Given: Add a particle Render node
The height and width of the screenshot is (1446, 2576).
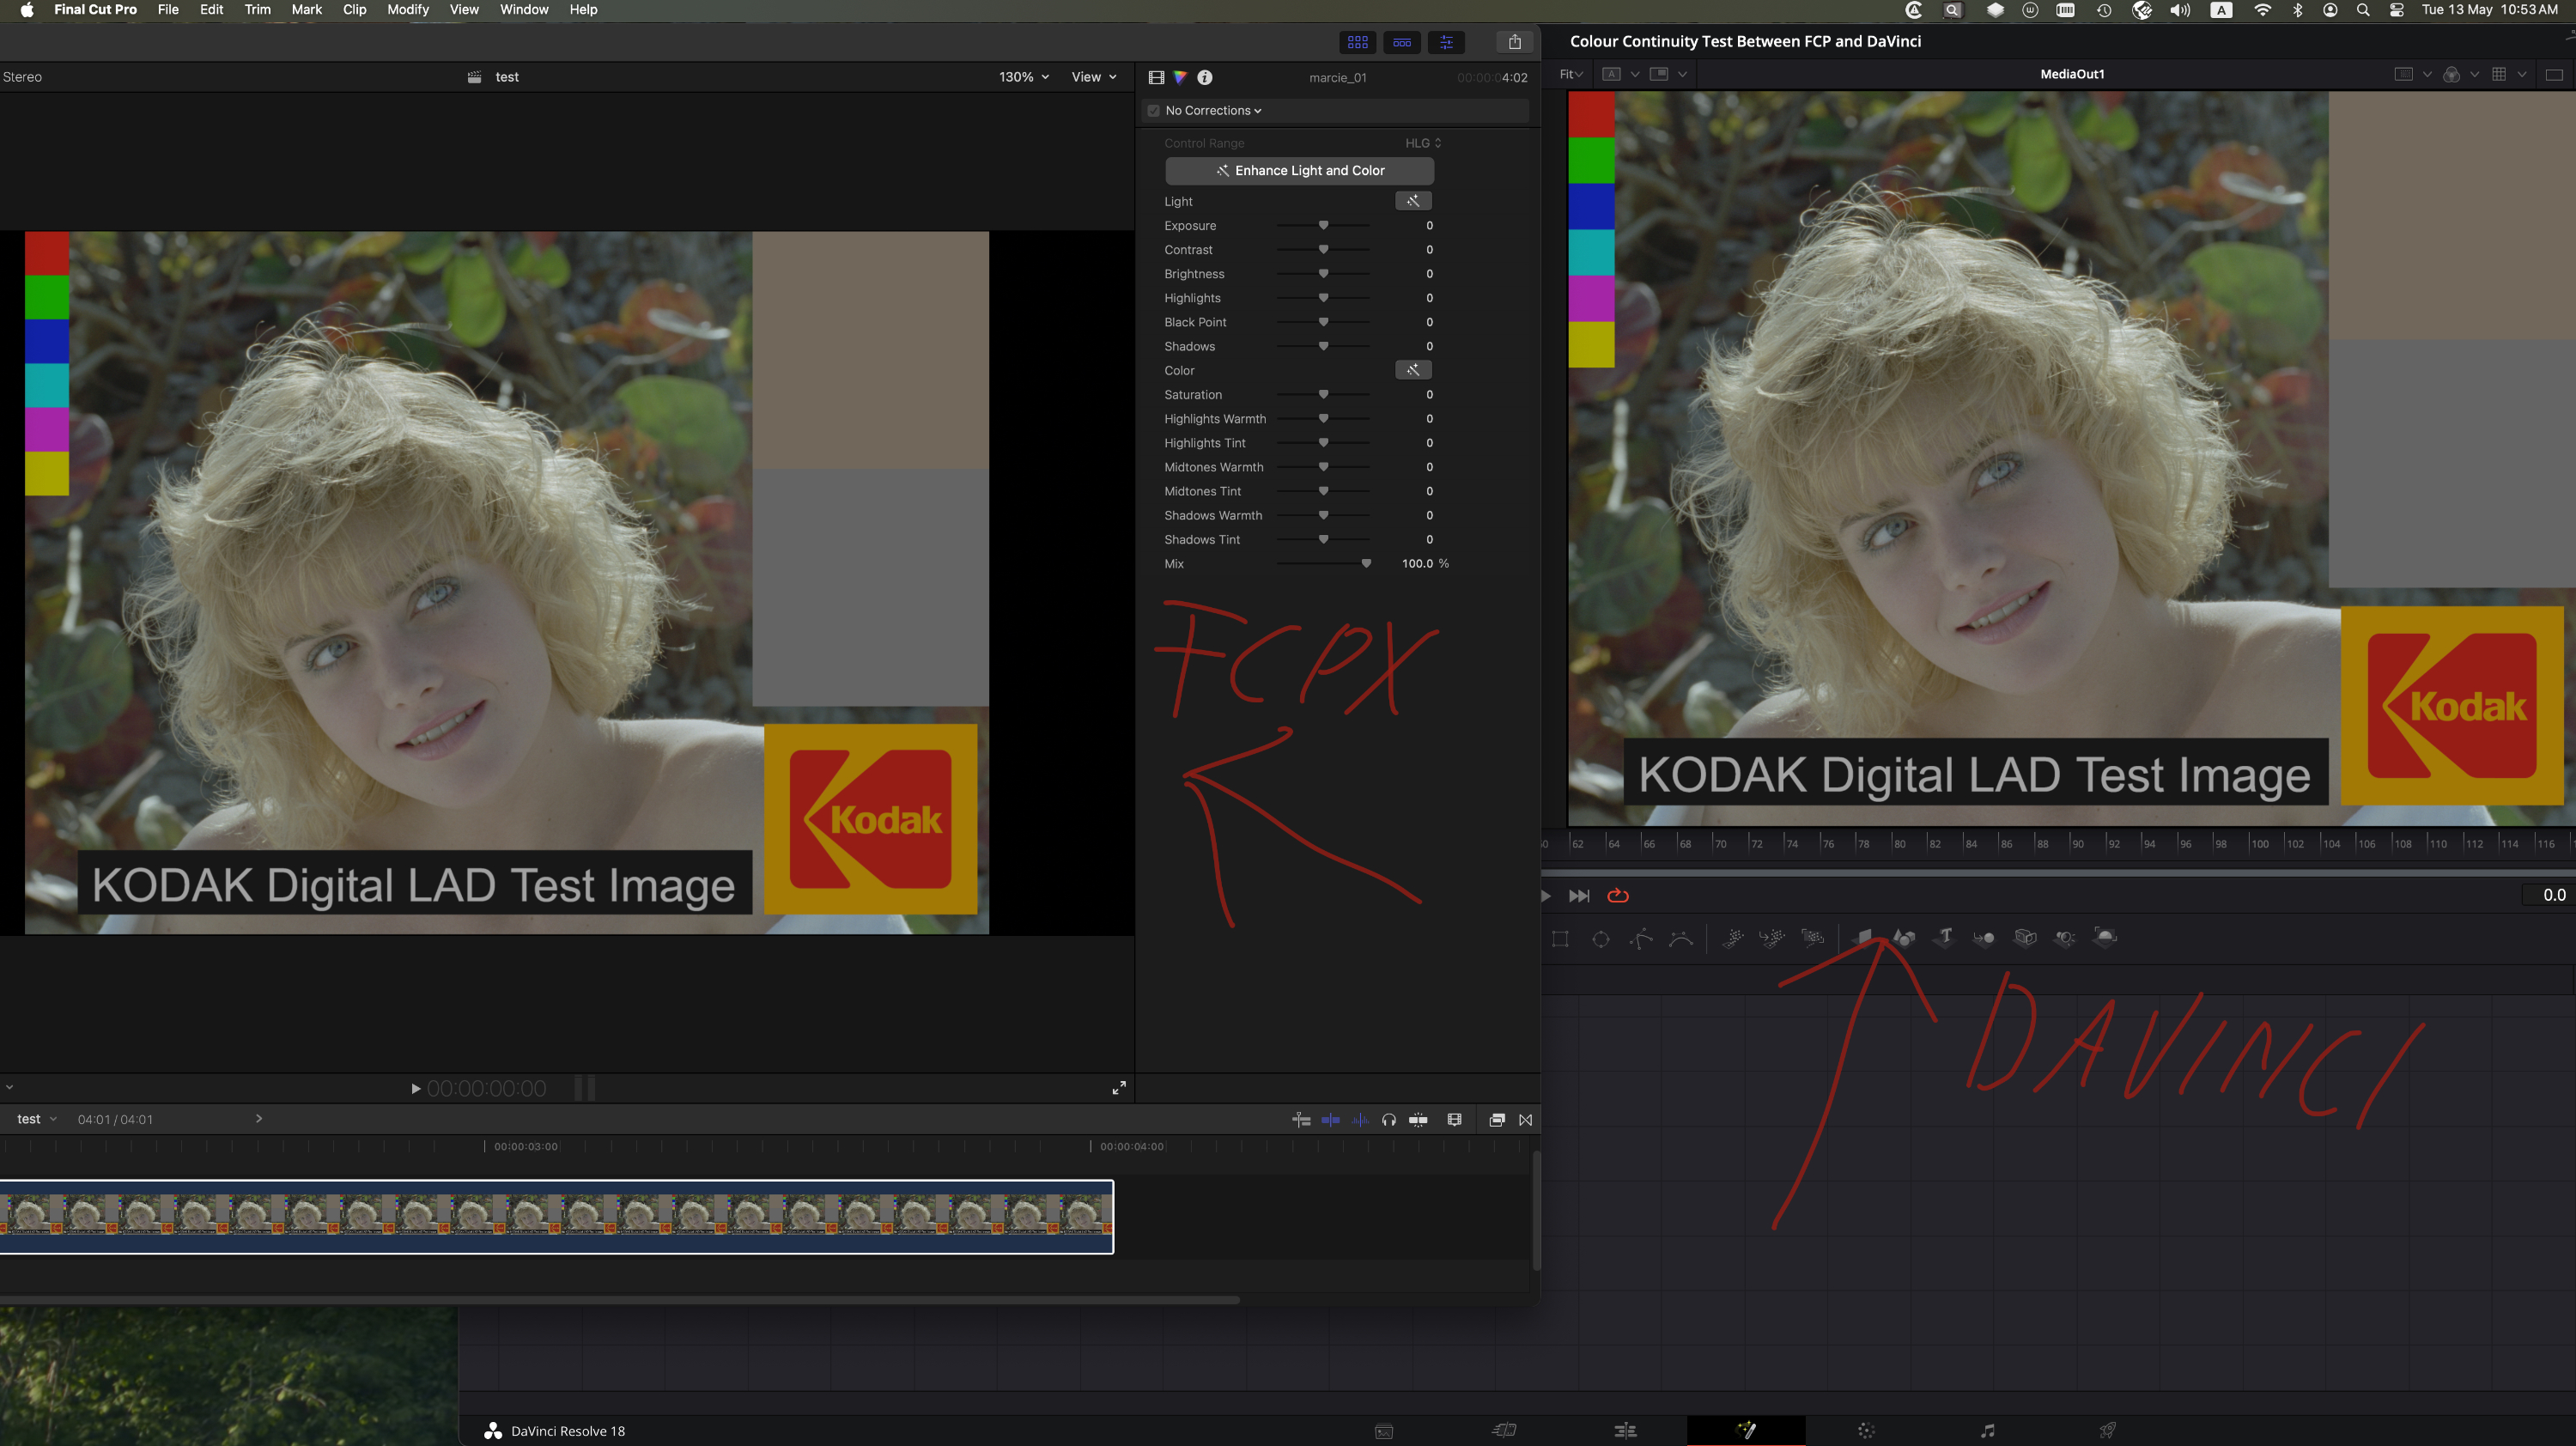Looking at the screenshot, I should coord(1813,938).
